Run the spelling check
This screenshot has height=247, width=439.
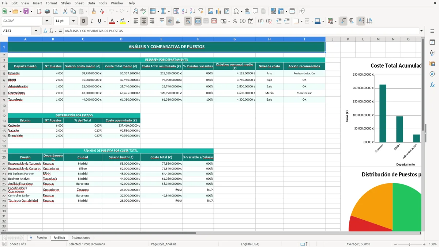click(143, 11)
